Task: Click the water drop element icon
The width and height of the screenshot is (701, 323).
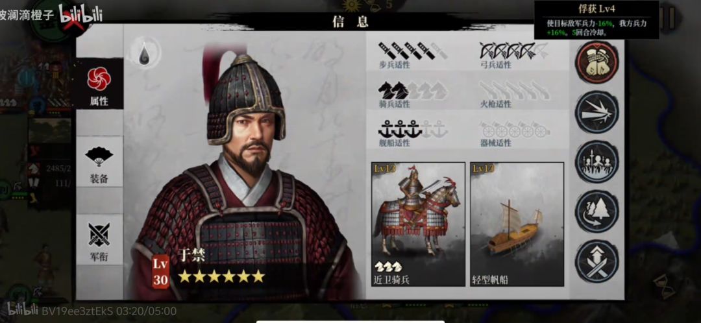Action: 144,53
